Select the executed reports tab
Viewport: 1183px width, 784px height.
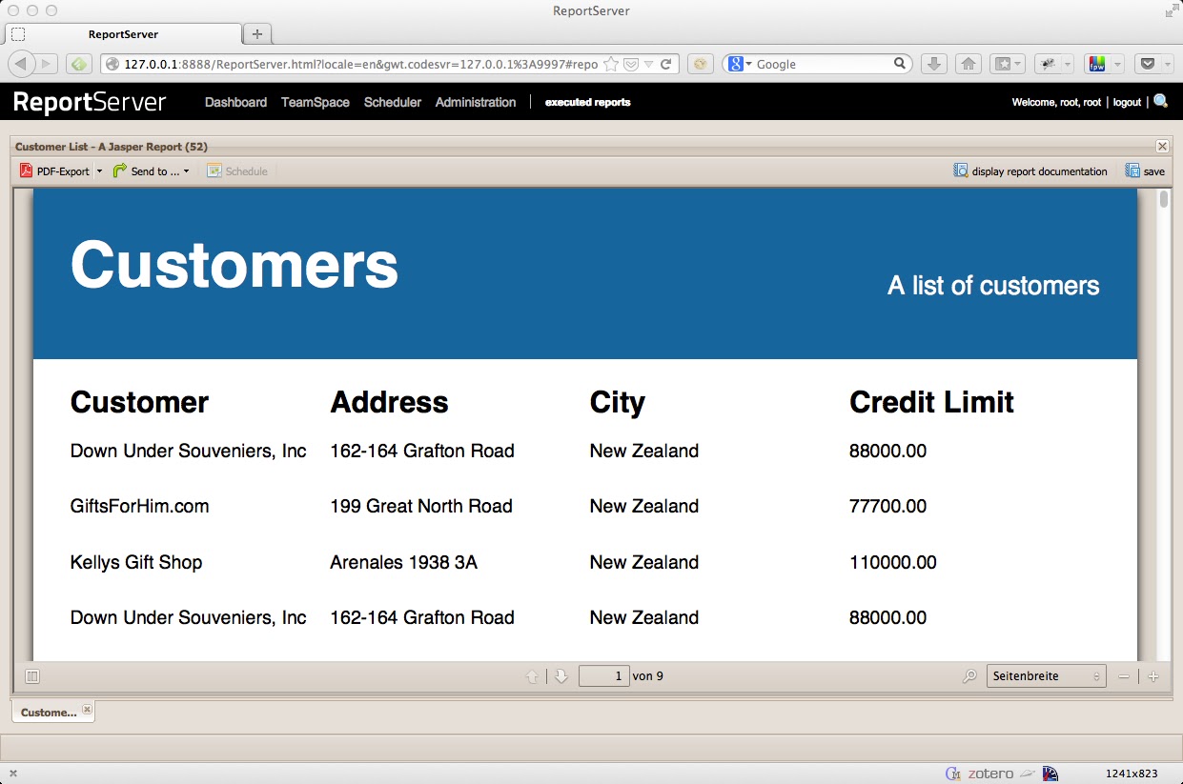(587, 102)
